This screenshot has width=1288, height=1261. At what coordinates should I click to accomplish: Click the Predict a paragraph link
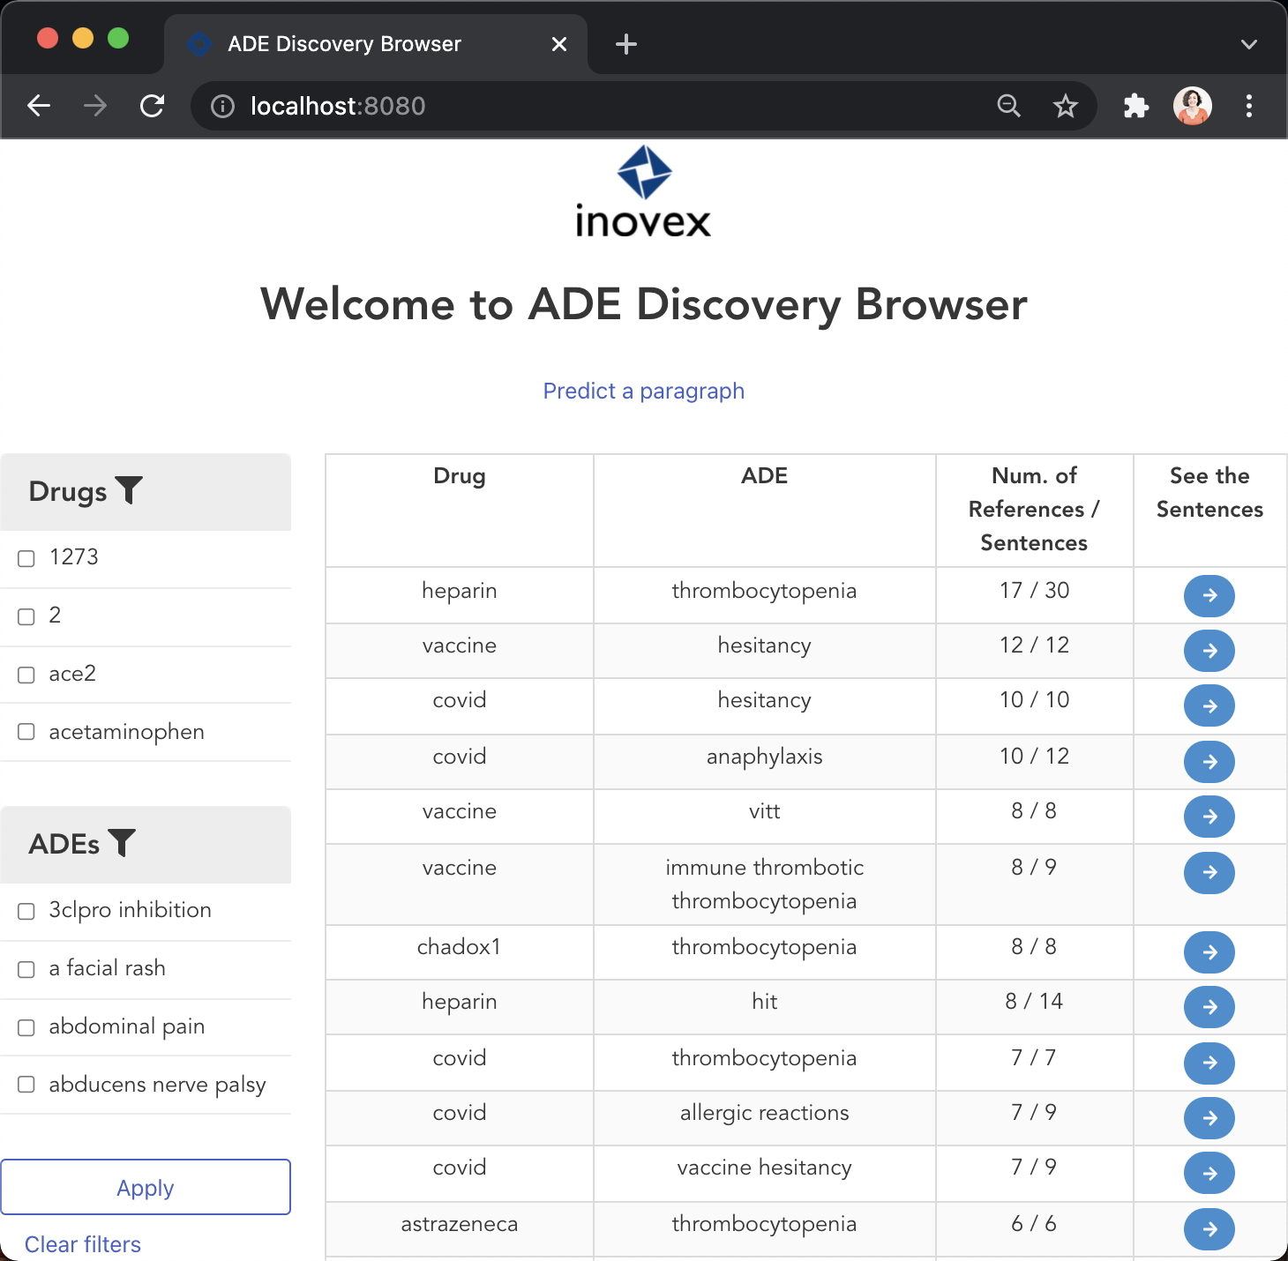[643, 391]
